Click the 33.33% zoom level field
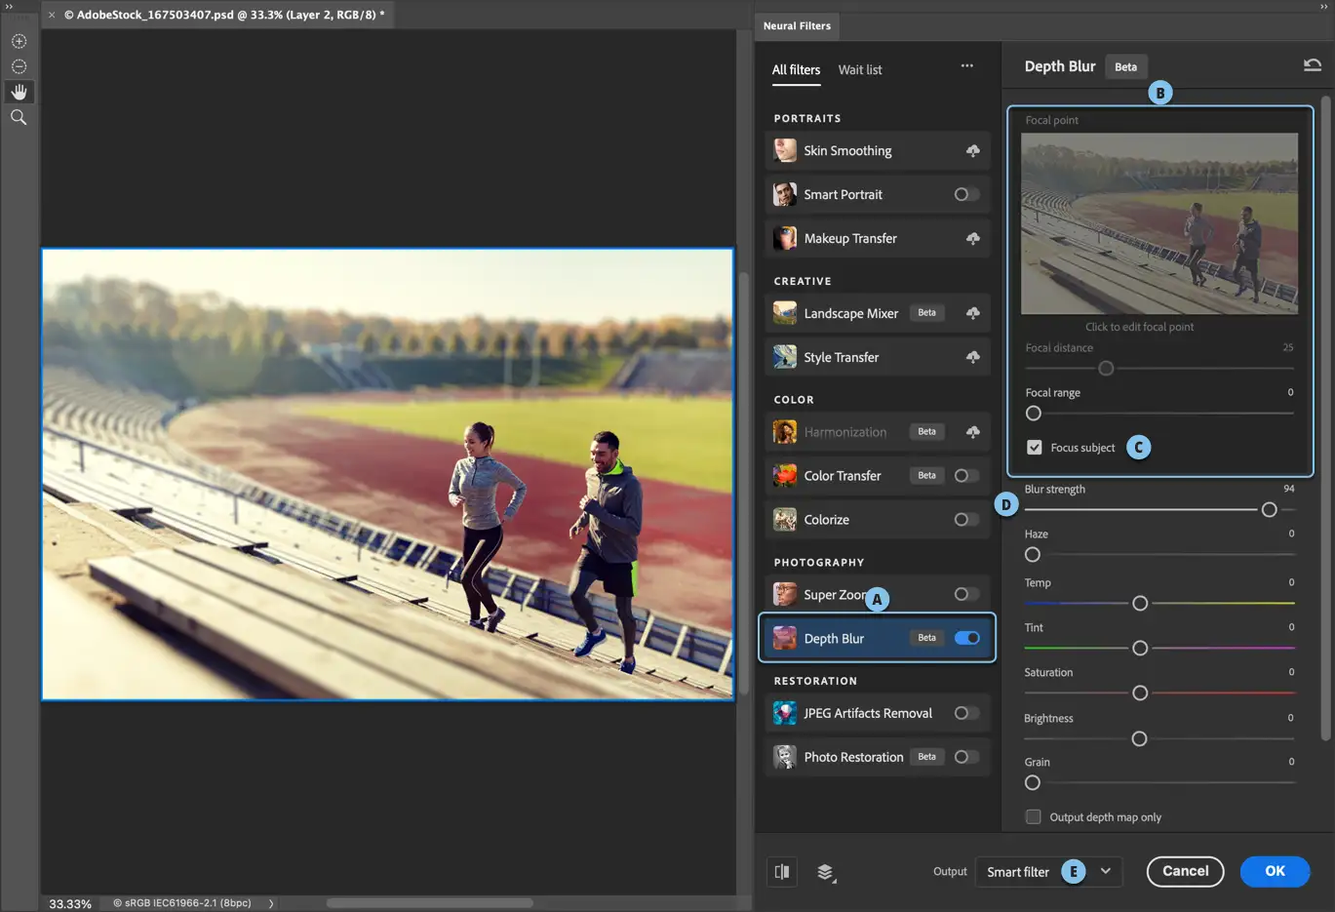The image size is (1335, 912). coord(70,904)
